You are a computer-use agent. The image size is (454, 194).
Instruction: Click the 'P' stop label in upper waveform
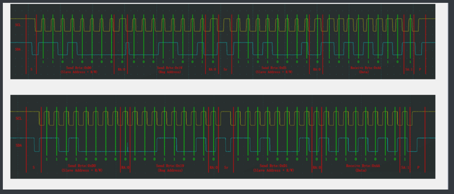tap(420, 69)
